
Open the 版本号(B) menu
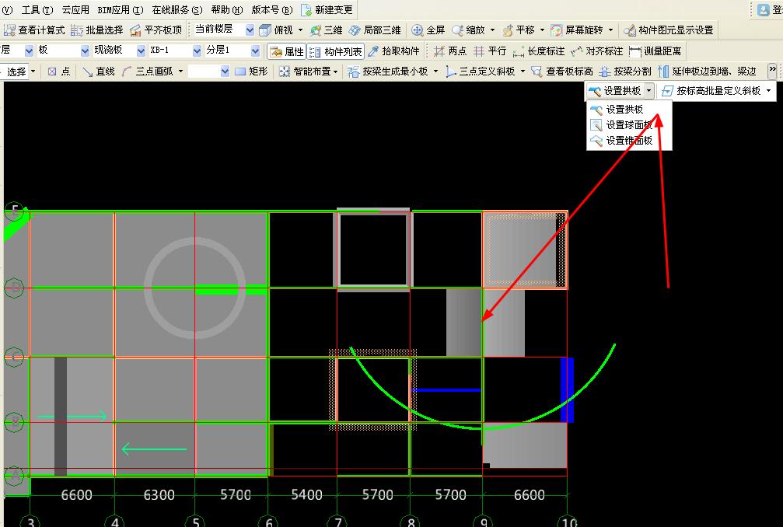point(272,9)
